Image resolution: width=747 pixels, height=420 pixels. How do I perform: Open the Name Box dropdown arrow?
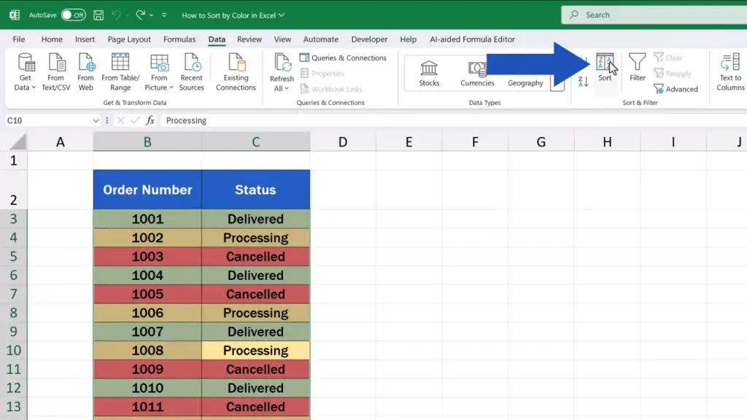(x=96, y=121)
